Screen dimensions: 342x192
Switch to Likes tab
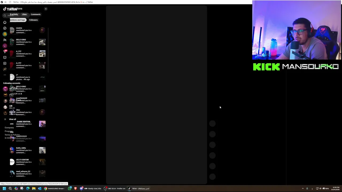click(x=24, y=14)
